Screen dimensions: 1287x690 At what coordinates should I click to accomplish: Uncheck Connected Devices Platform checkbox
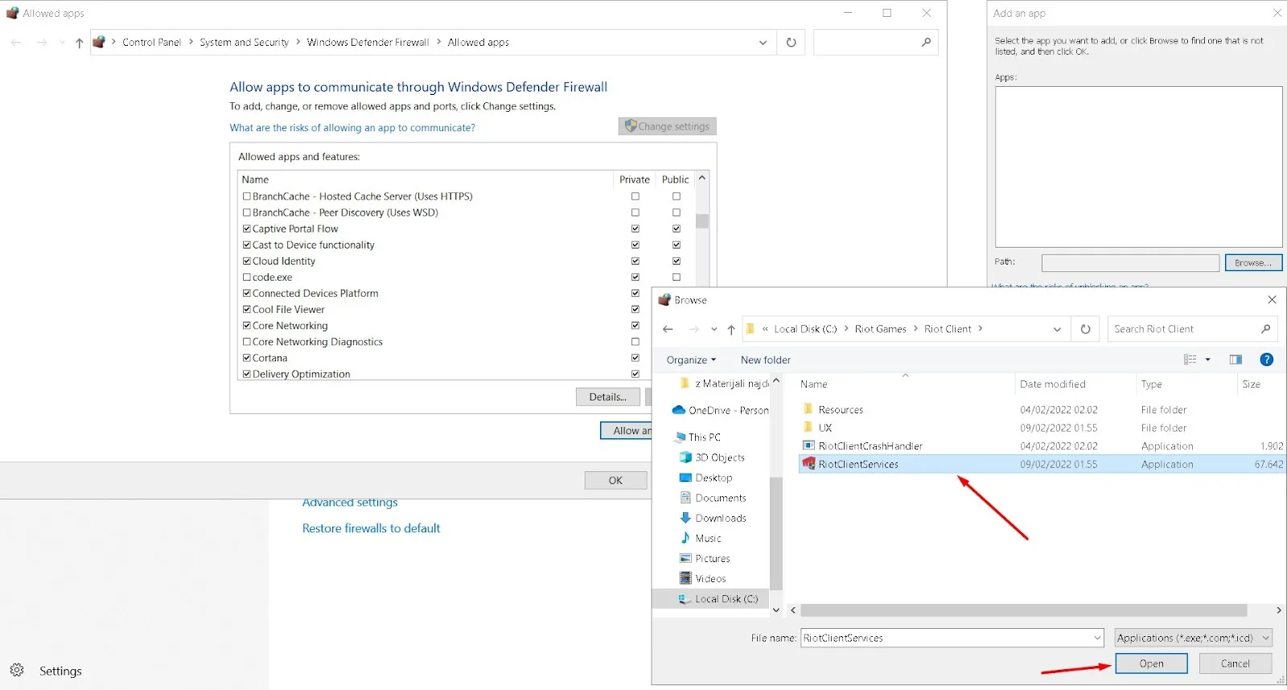(247, 293)
